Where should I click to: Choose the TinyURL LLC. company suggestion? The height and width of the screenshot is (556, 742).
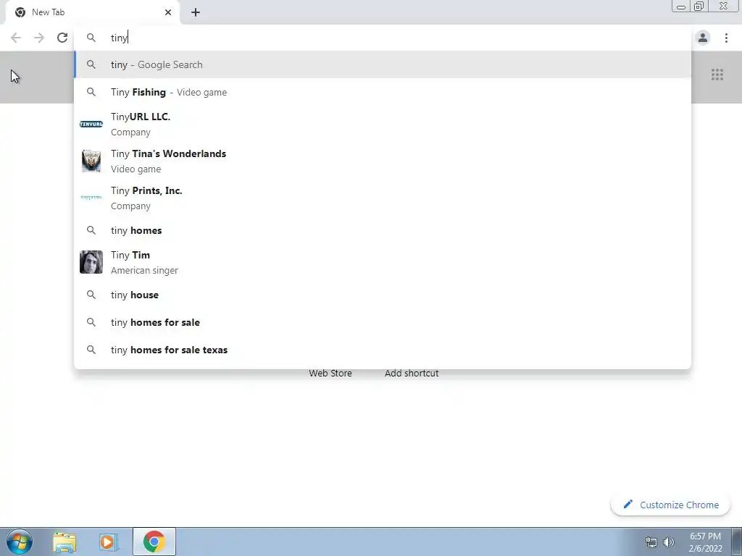pos(383,124)
